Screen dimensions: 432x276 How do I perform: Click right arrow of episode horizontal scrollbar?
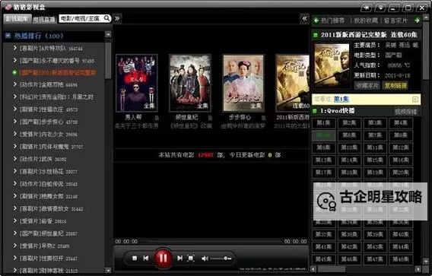tap(418, 269)
